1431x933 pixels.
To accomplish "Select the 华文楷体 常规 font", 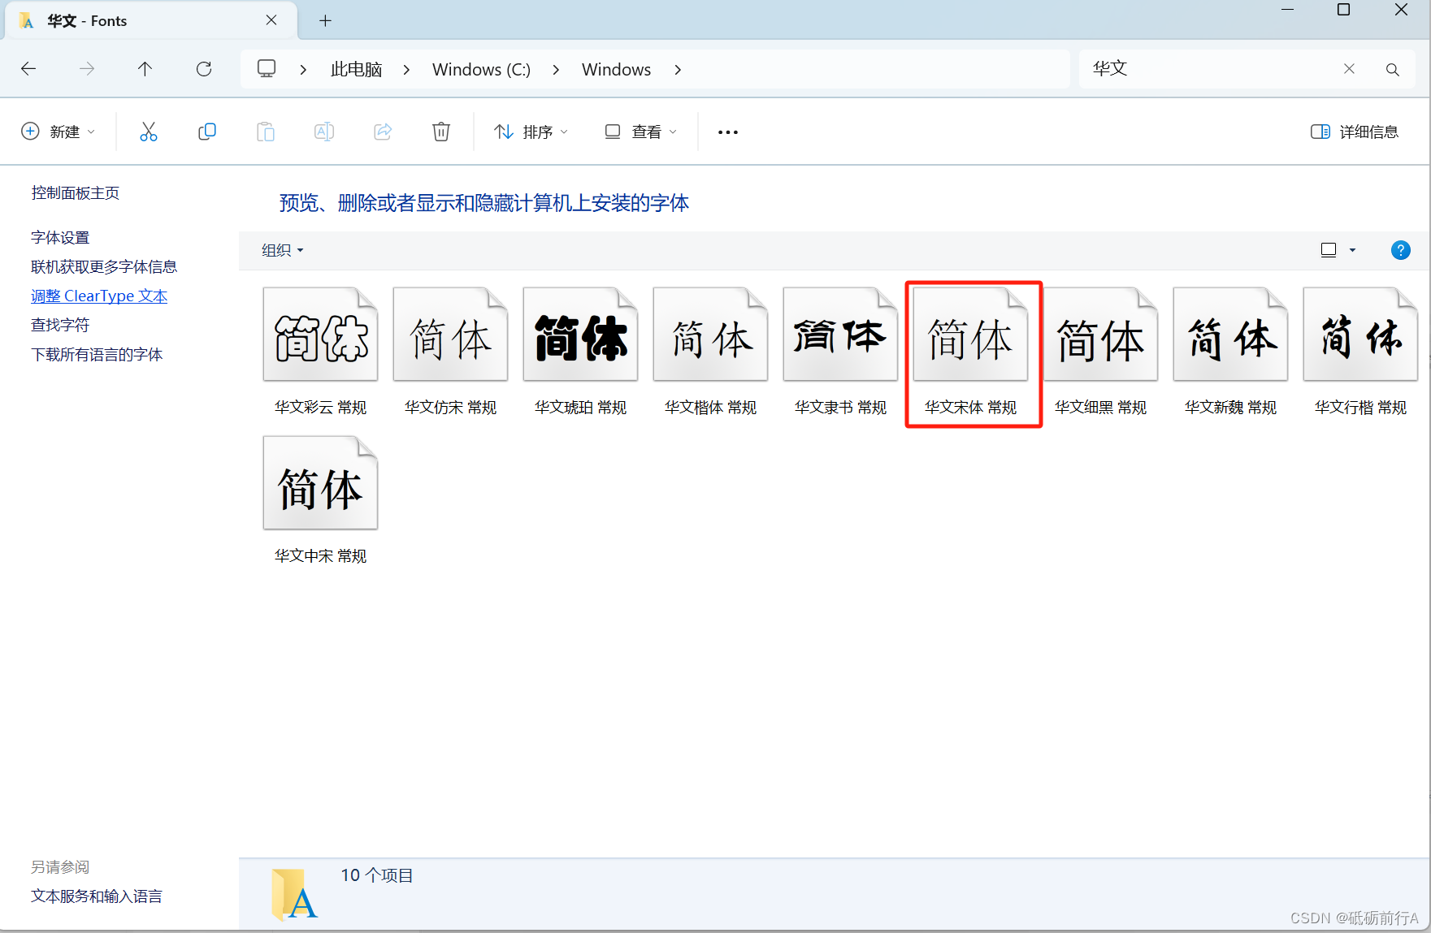I will pos(711,352).
